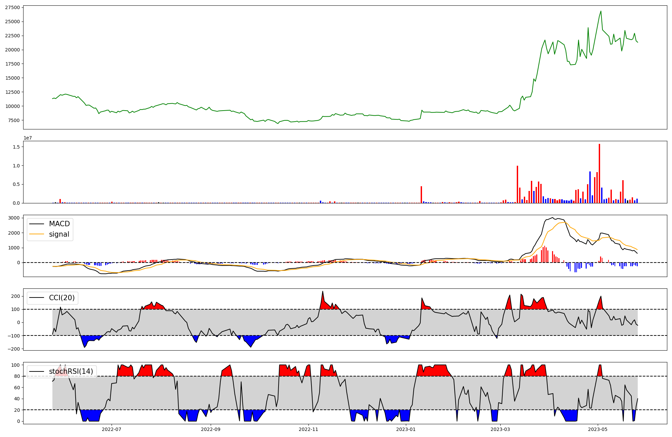Click the tallest blue volume bar
The image size is (672, 437).
tap(590, 187)
